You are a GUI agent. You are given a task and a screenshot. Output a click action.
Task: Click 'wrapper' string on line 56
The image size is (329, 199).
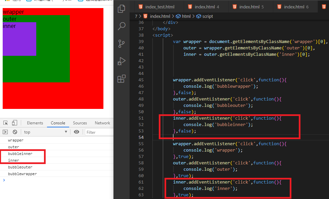point(226,150)
